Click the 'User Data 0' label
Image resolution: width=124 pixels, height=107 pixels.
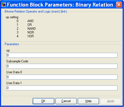[14, 72]
